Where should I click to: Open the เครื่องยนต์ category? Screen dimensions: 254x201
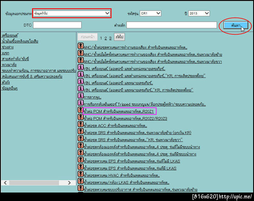(10, 35)
